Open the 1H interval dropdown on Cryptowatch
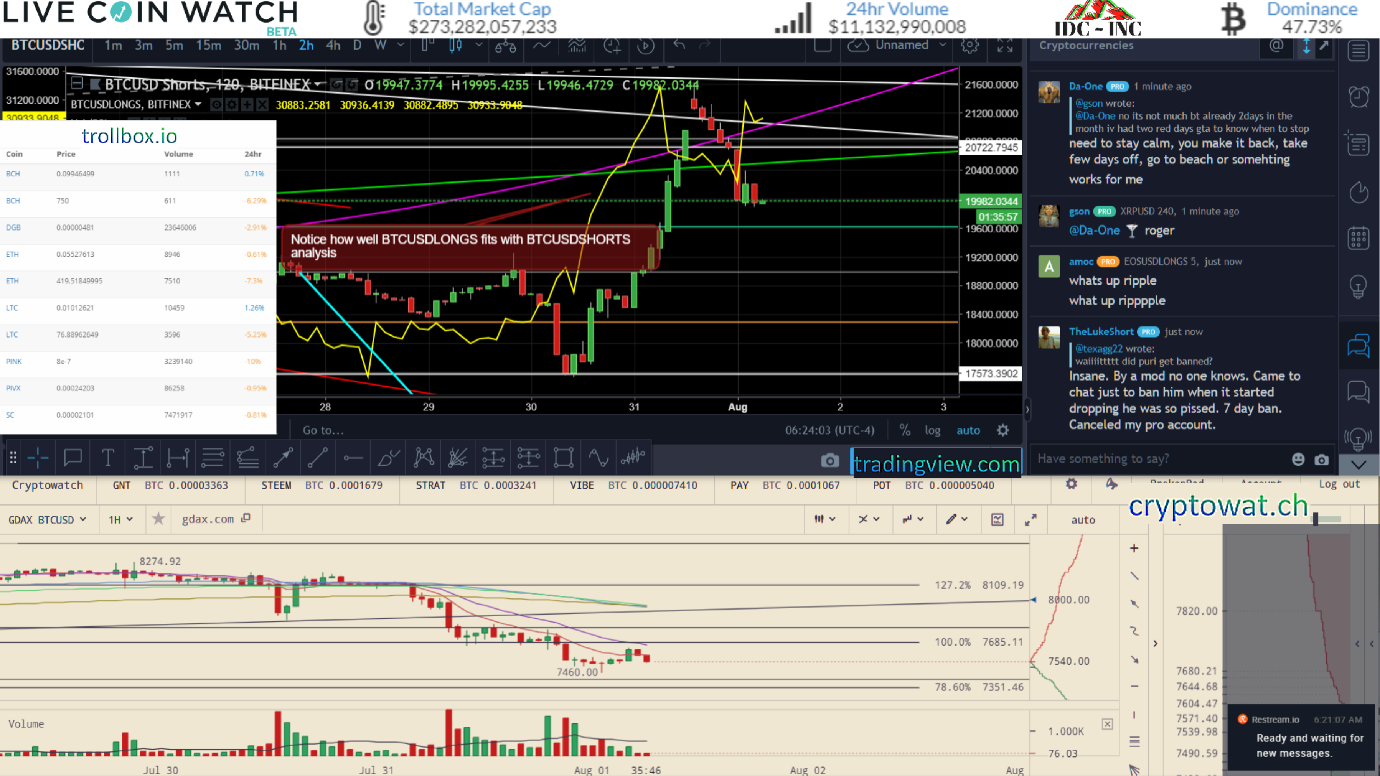The width and height of the screenshot is (1380, 776). tap(120, 519)
